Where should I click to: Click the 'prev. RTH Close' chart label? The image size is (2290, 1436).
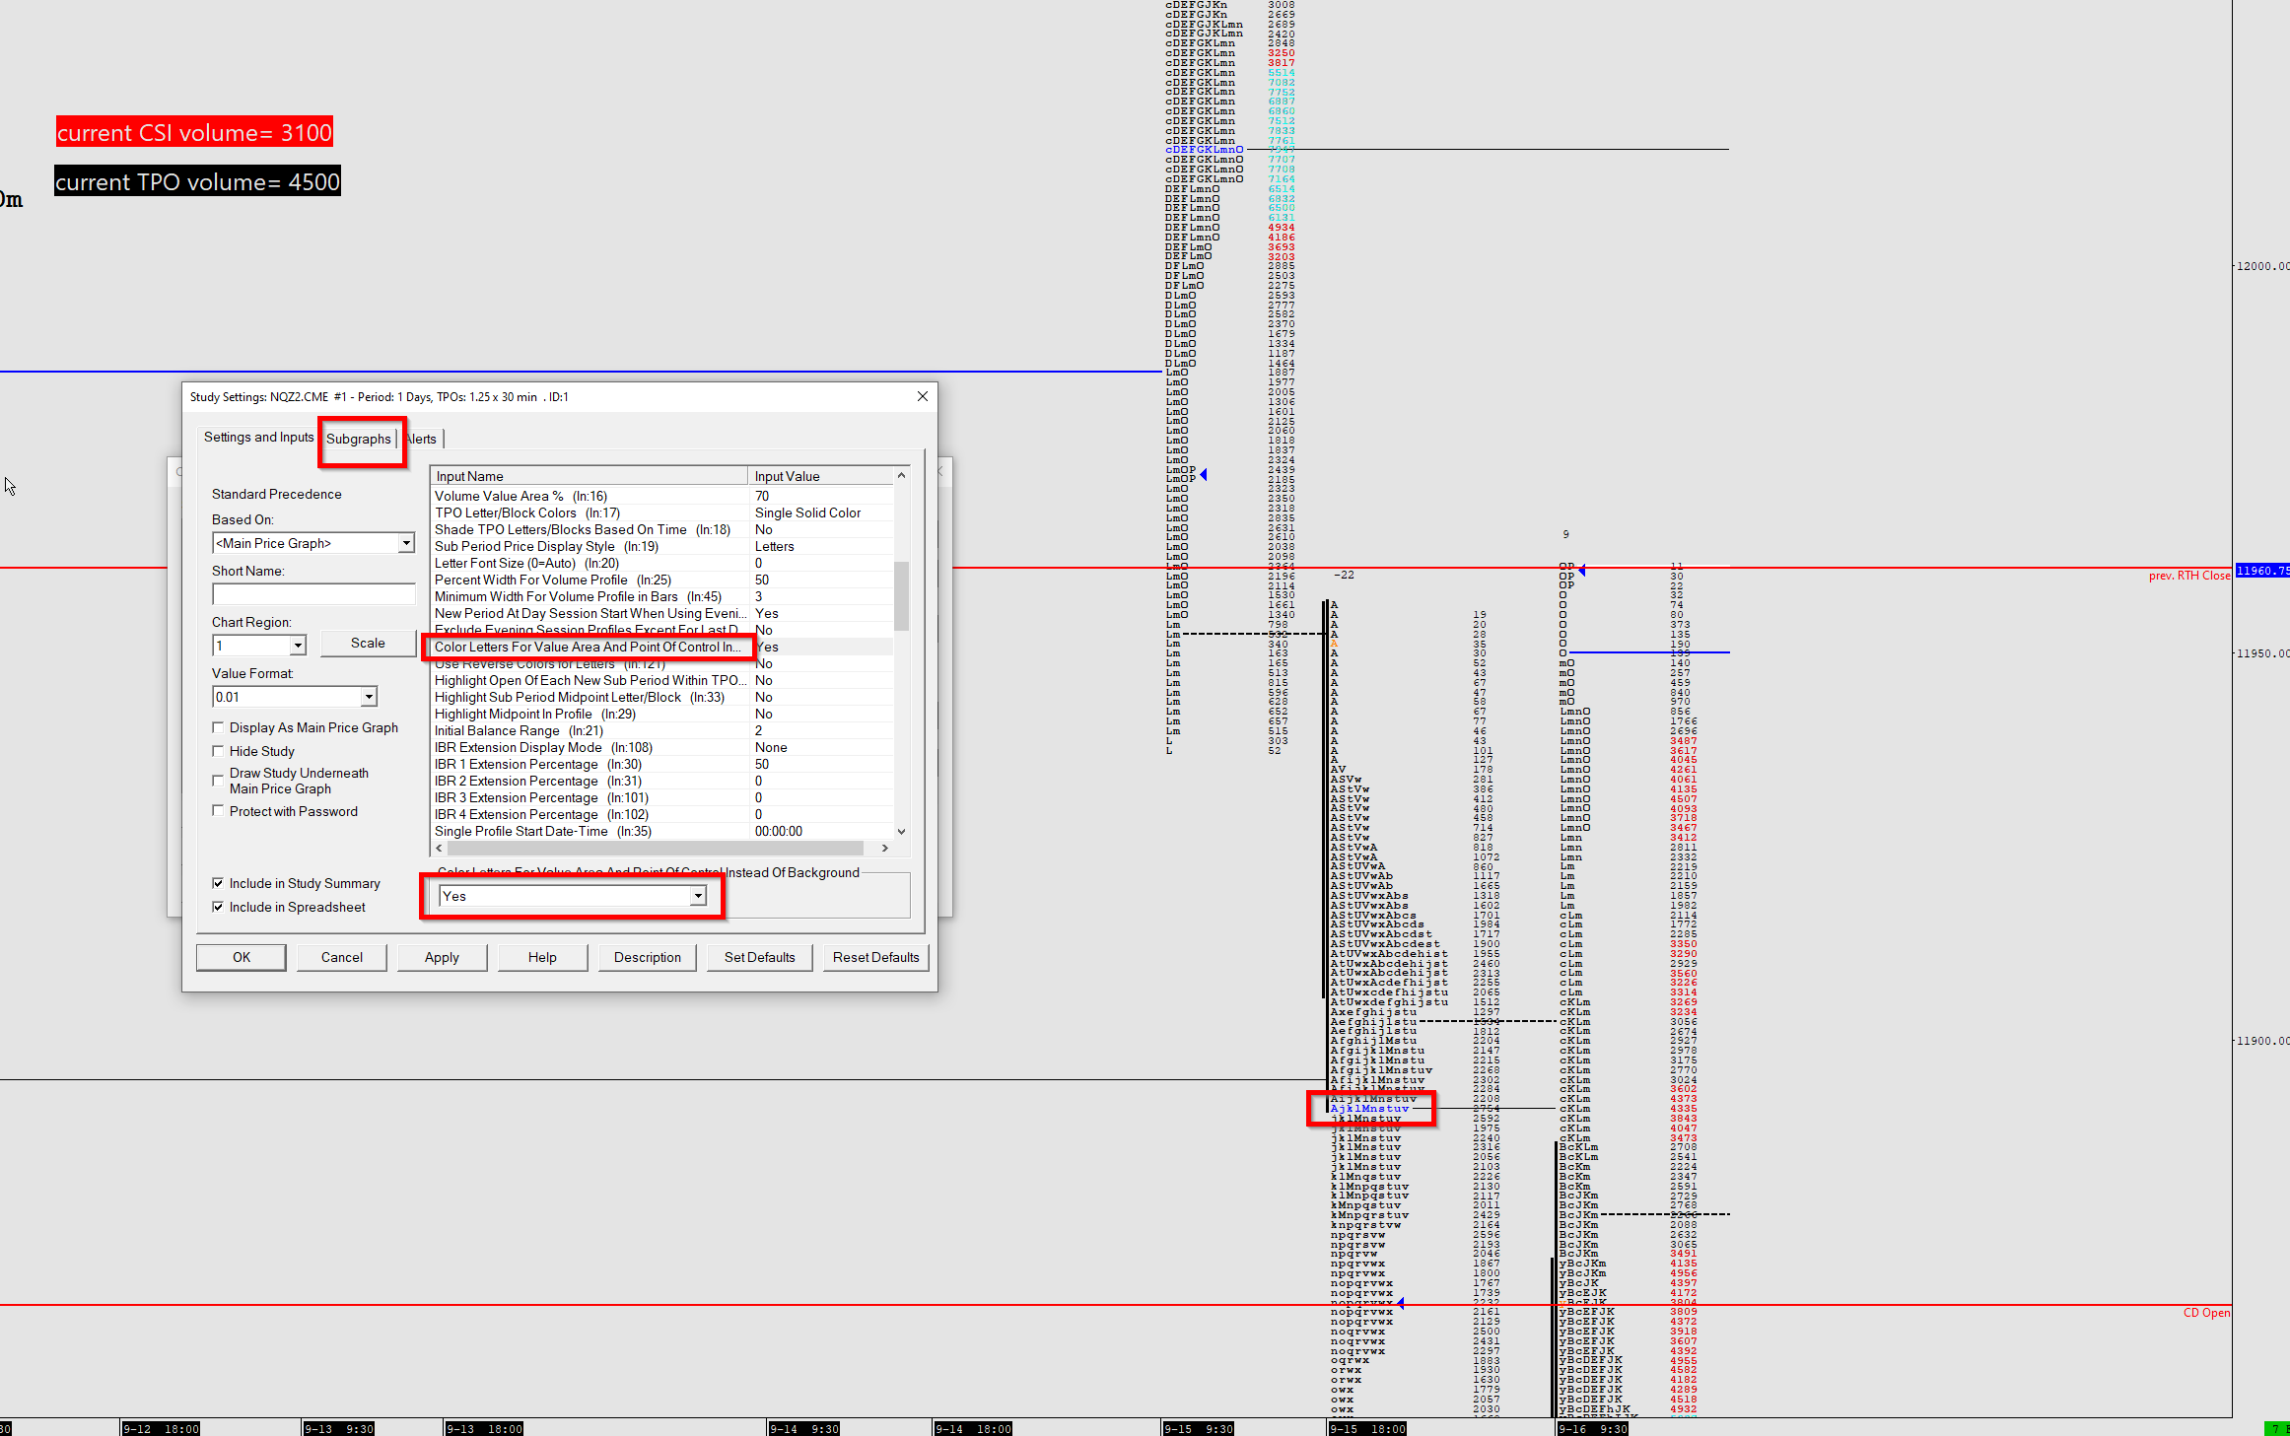pyautogui.click(x=2189, y=576)
